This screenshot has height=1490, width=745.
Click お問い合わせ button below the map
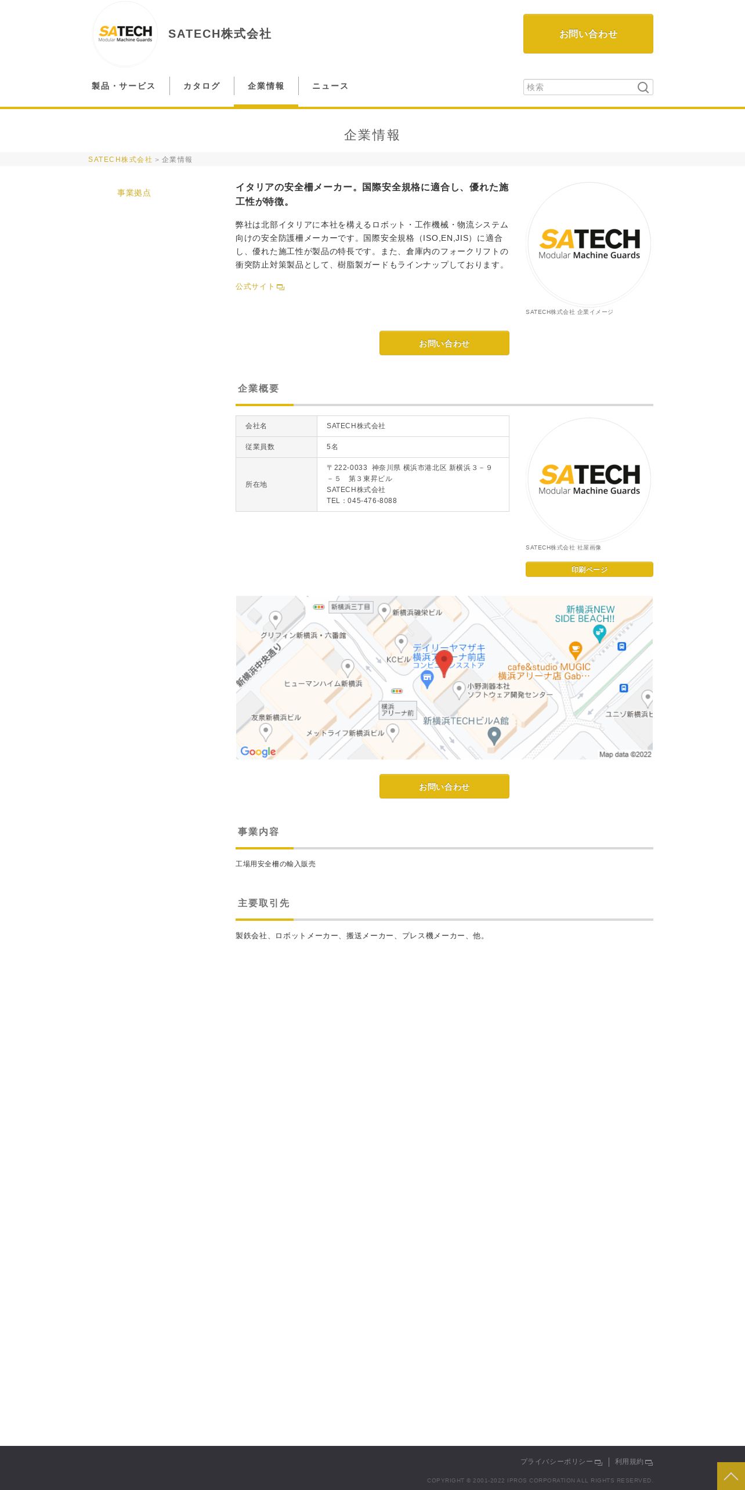pos(444,786)
